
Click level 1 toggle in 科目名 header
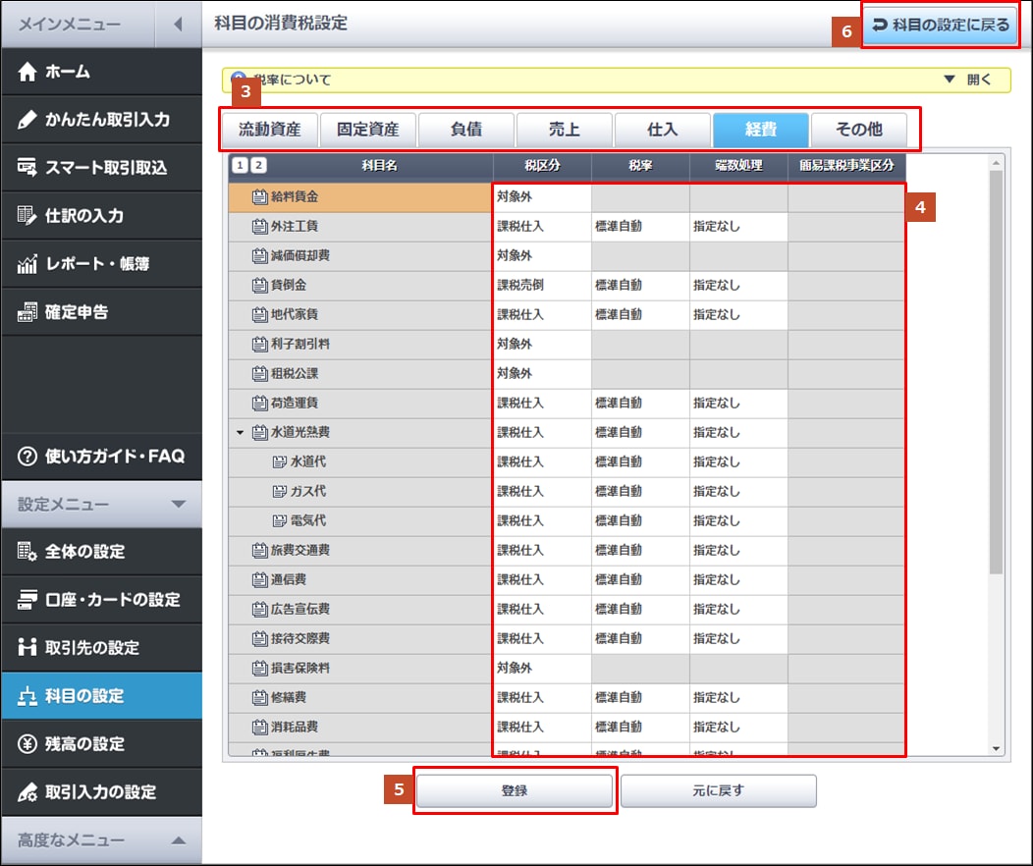(240, 165)
